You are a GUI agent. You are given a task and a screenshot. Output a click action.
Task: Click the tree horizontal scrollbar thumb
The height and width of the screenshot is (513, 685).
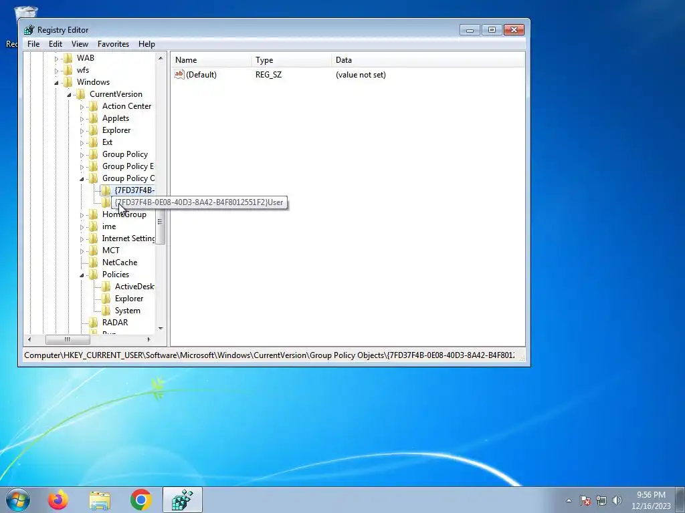tap(68, 339)
